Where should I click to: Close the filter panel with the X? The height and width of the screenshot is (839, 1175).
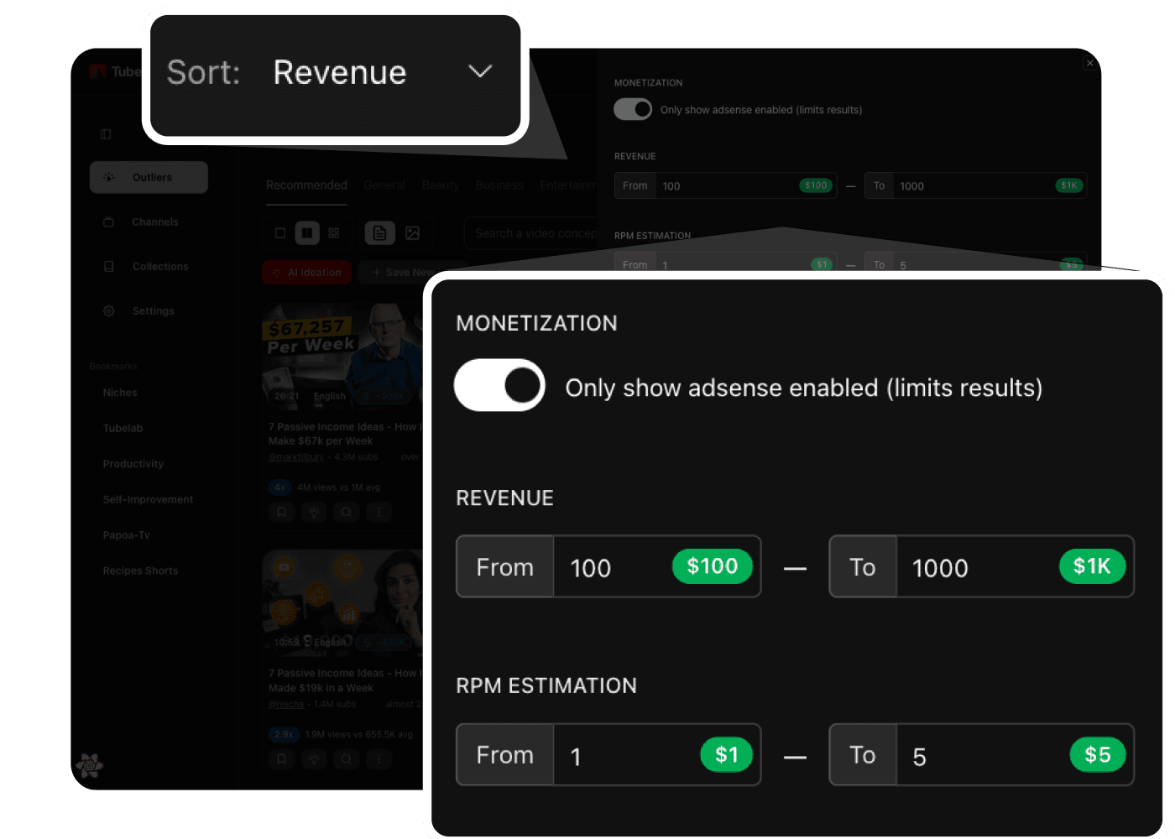point(1089,63)
